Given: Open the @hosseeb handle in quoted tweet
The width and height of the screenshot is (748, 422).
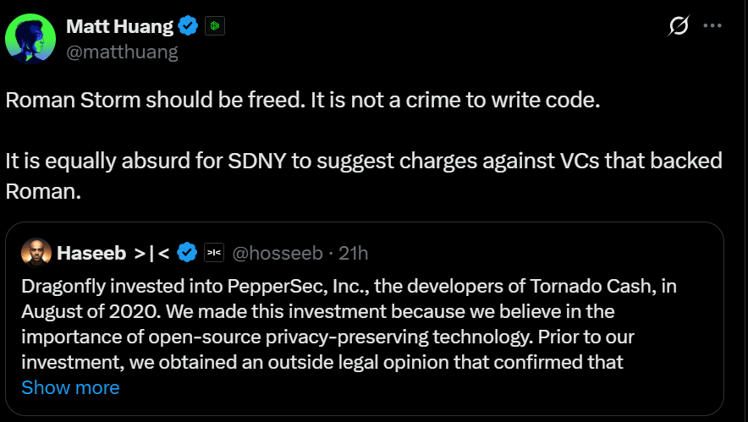Looking at the screenshot, I should tap(279, 253).
